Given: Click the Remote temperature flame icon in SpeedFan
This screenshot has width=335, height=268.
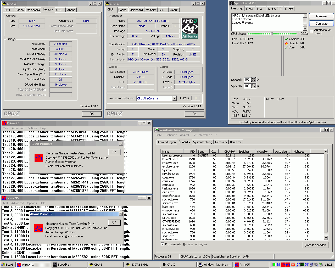Looking at the screenshot, I should point(286,43).
